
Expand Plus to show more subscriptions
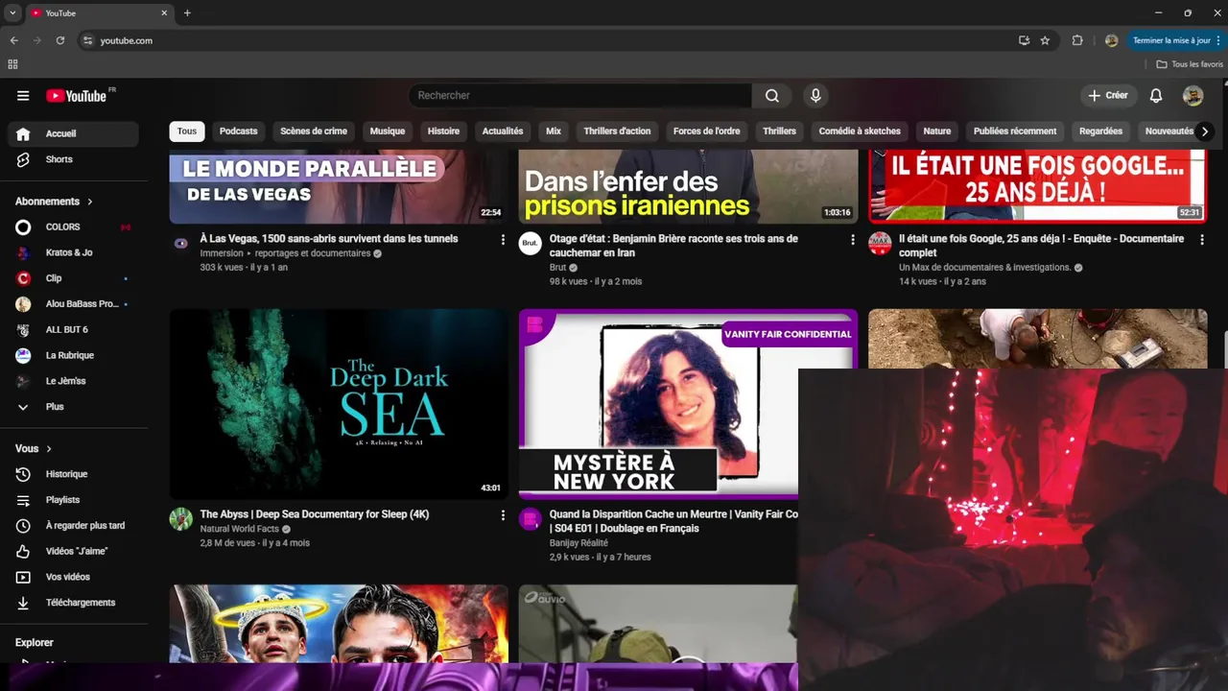click(73, 407)
